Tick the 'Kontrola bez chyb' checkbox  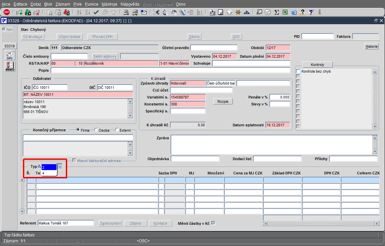tap(298, 71)
